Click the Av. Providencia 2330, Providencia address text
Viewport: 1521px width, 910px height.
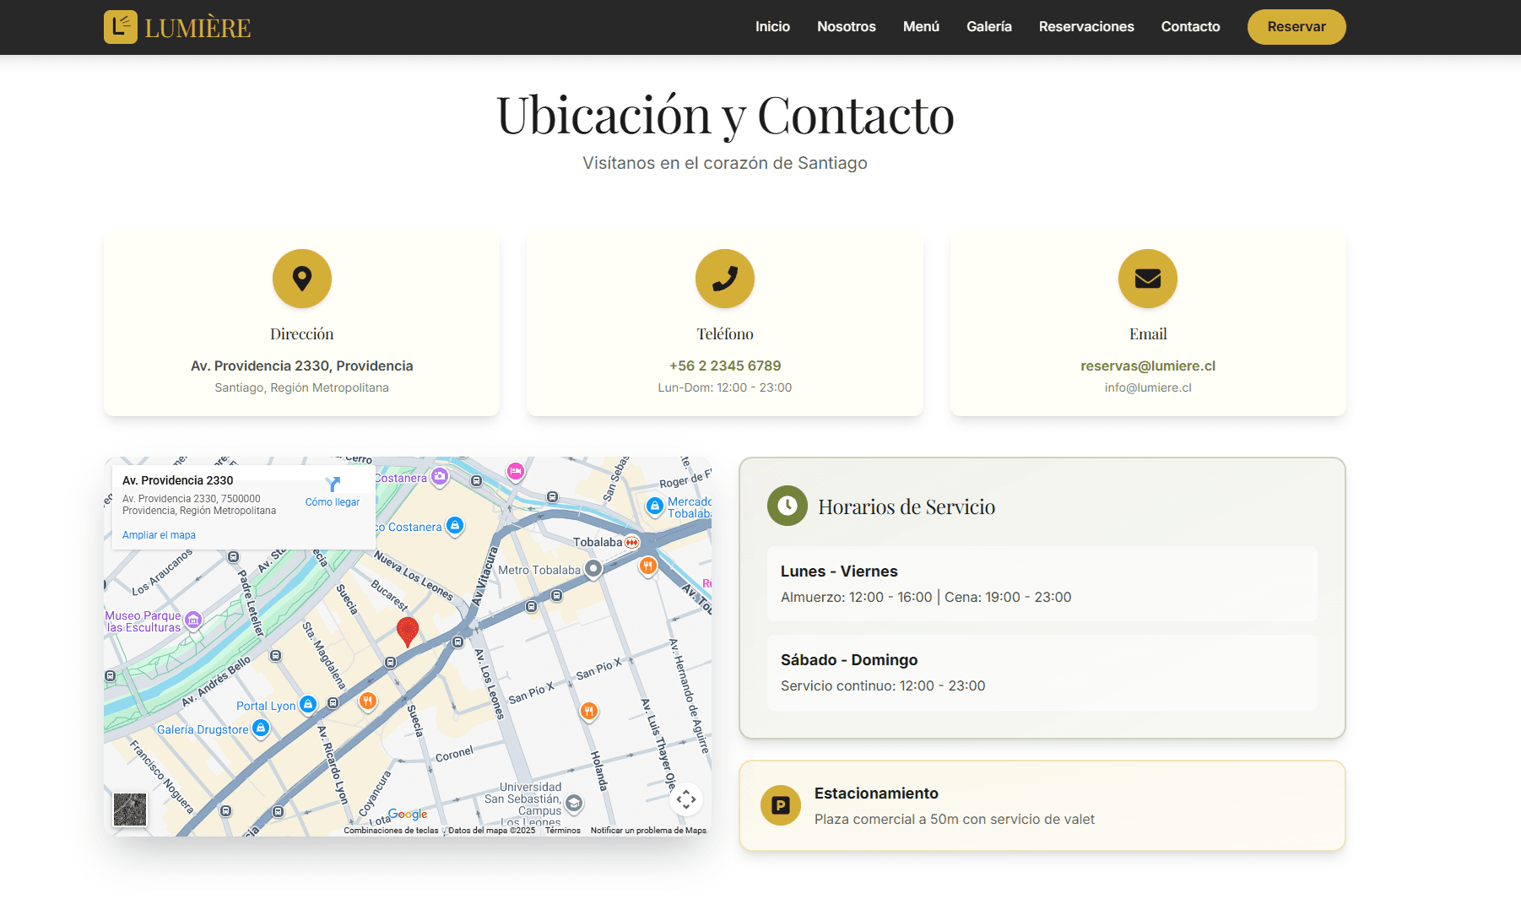click(x=302, y=366)
